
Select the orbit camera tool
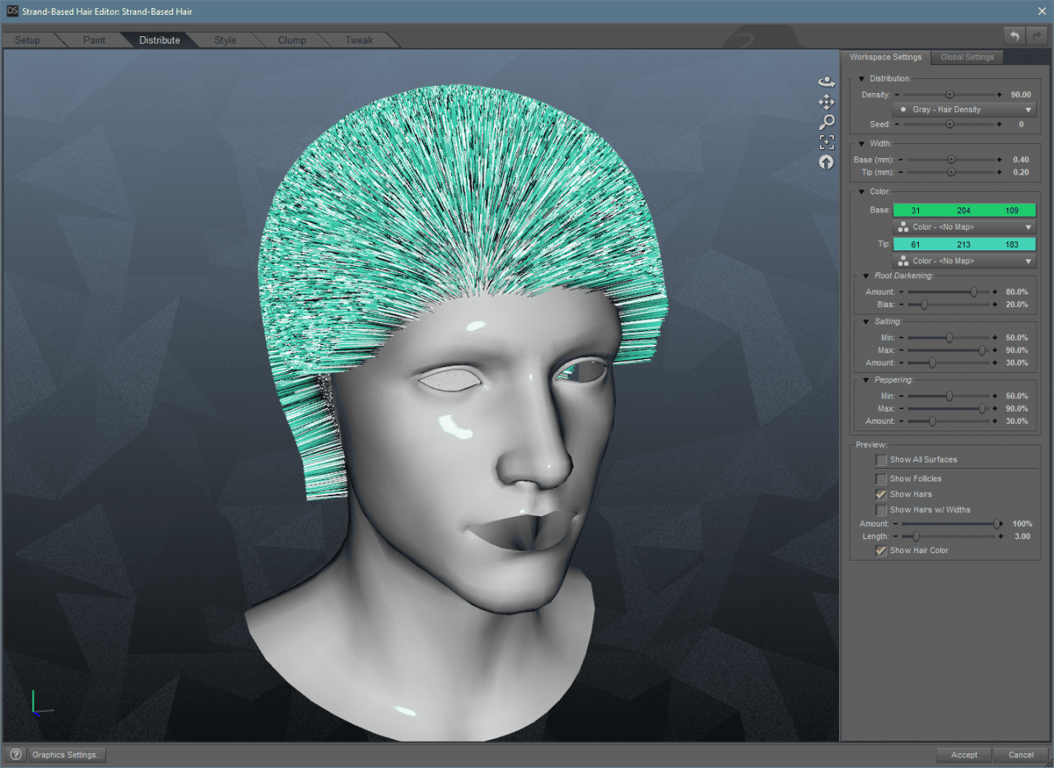827,81
